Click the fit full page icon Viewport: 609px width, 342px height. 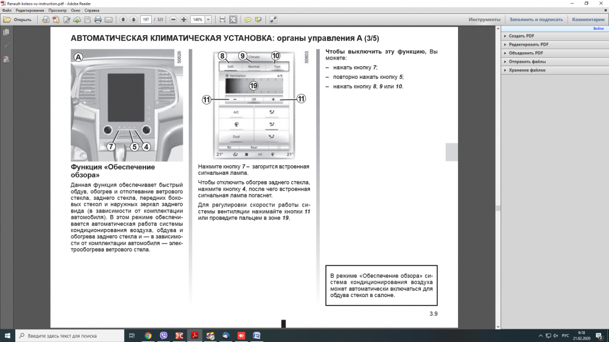click(233, 19)
